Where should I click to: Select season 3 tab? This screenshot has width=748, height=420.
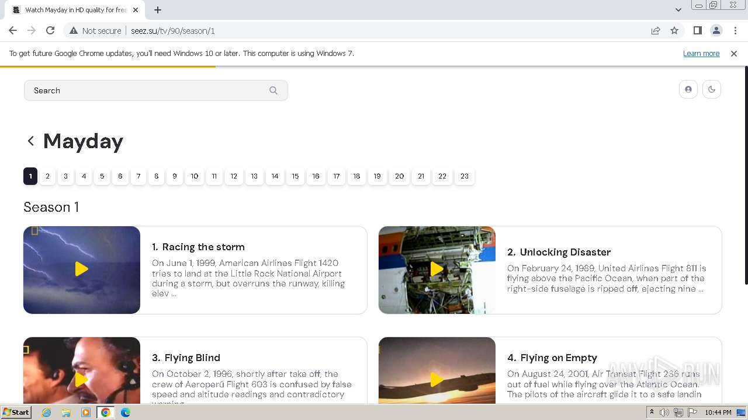pos(66,176)
